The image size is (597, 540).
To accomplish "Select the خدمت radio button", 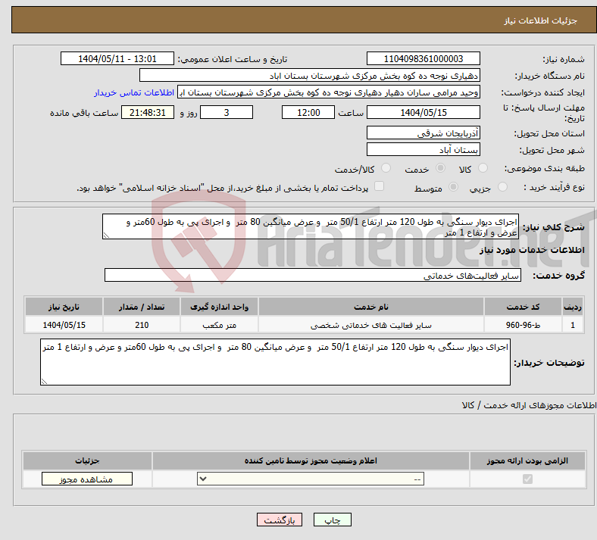I will click(440, 168).
